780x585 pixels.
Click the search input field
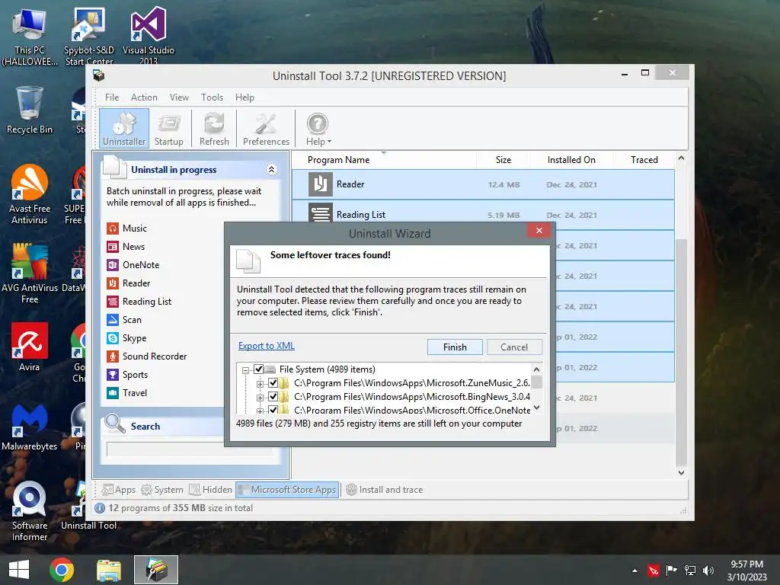tap(190, 449)
